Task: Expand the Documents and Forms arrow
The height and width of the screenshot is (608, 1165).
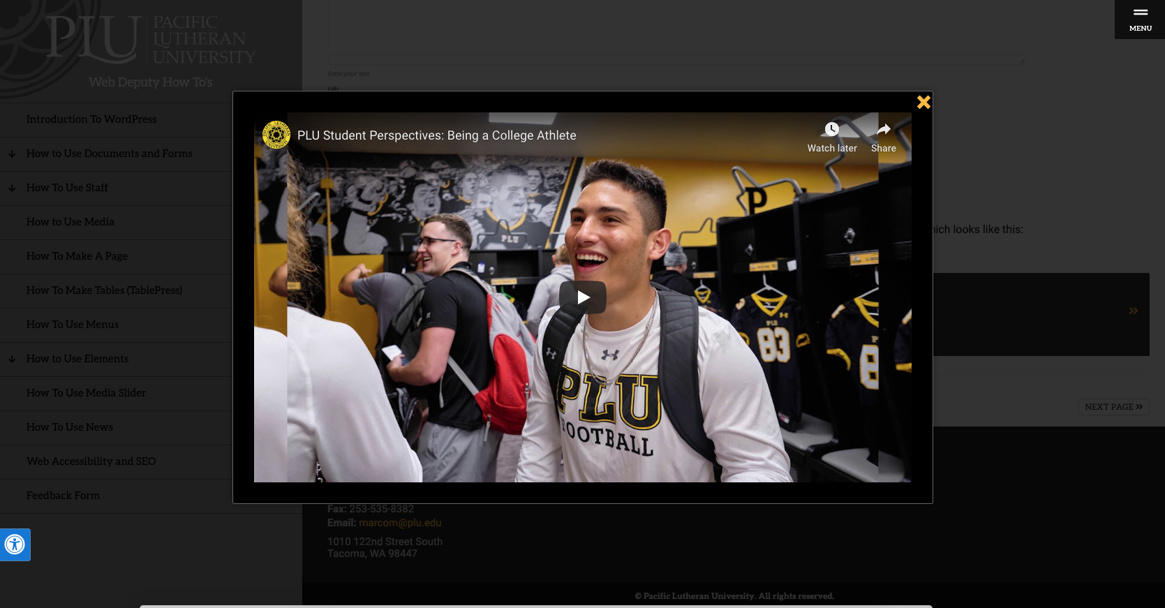Action: click(x=12, y=154)
